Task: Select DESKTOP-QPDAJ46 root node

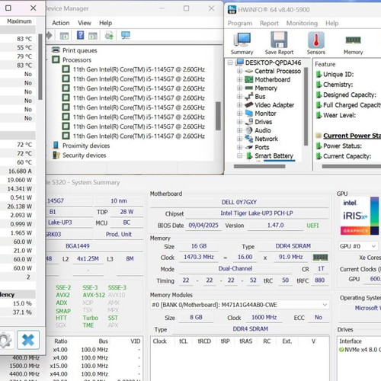Action: pos(273,62)
